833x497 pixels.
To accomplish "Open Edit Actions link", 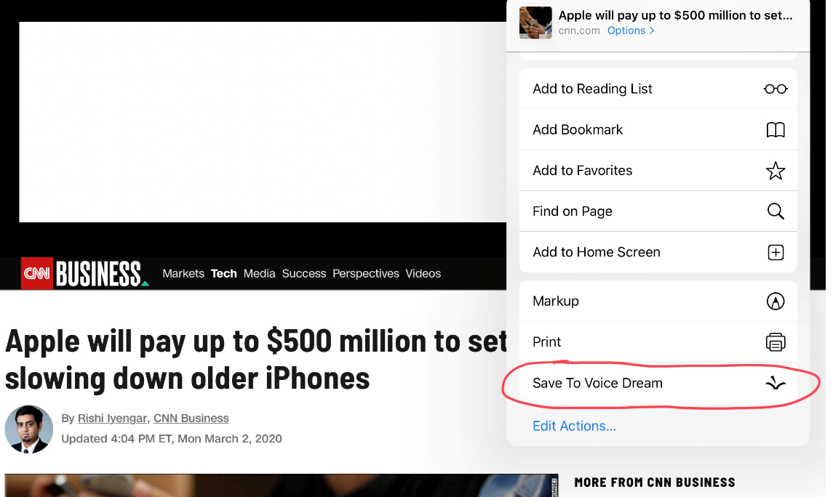I will tap(574, 426).
